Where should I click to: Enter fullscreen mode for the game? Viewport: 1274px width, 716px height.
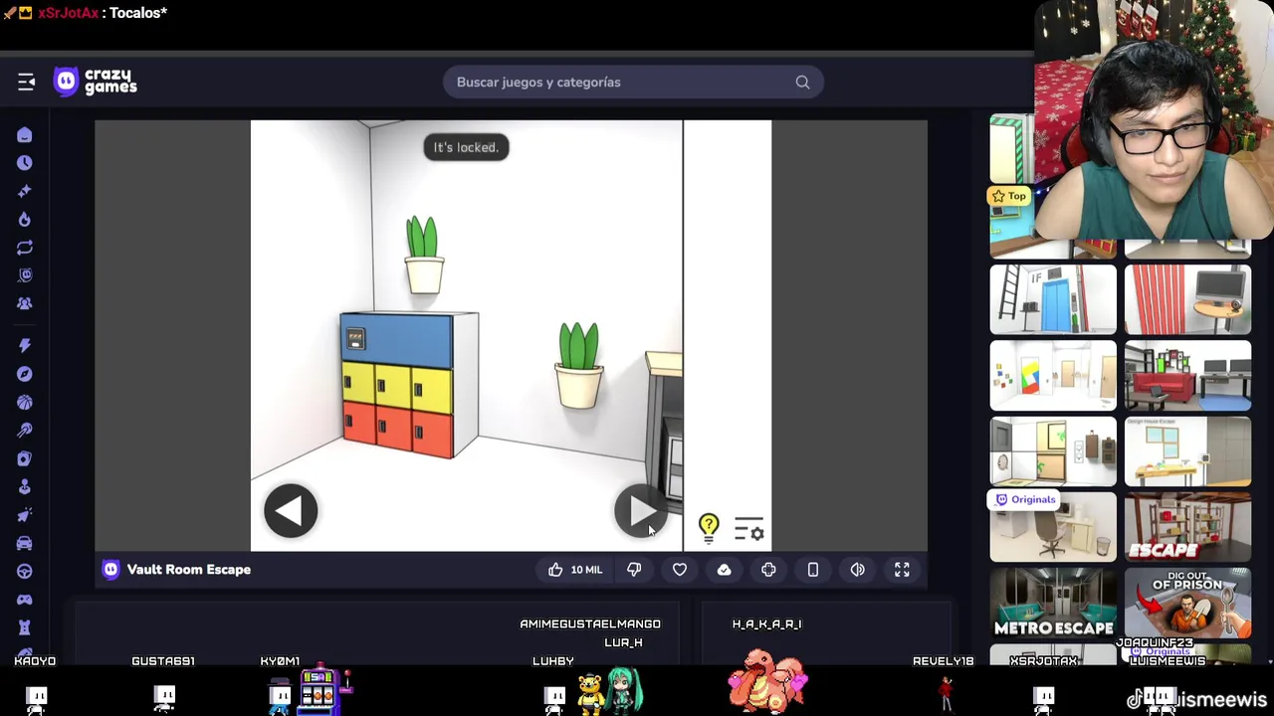[902, 570]
